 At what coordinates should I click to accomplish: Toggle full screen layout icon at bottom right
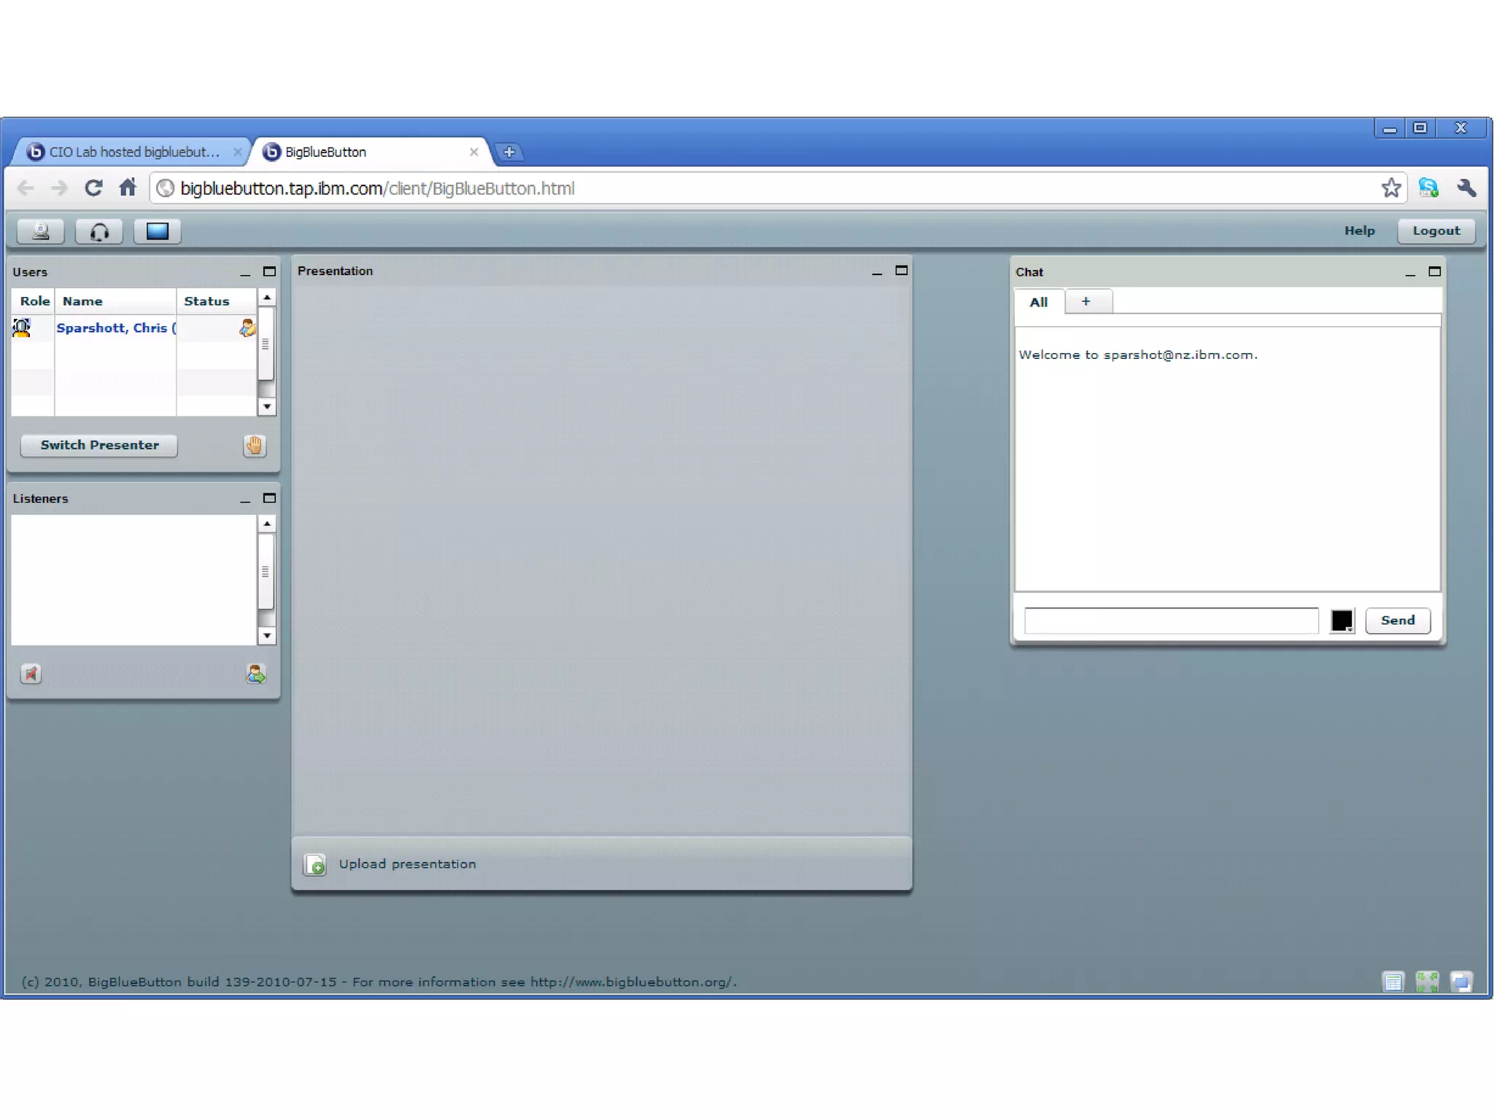pos(1427,981)
